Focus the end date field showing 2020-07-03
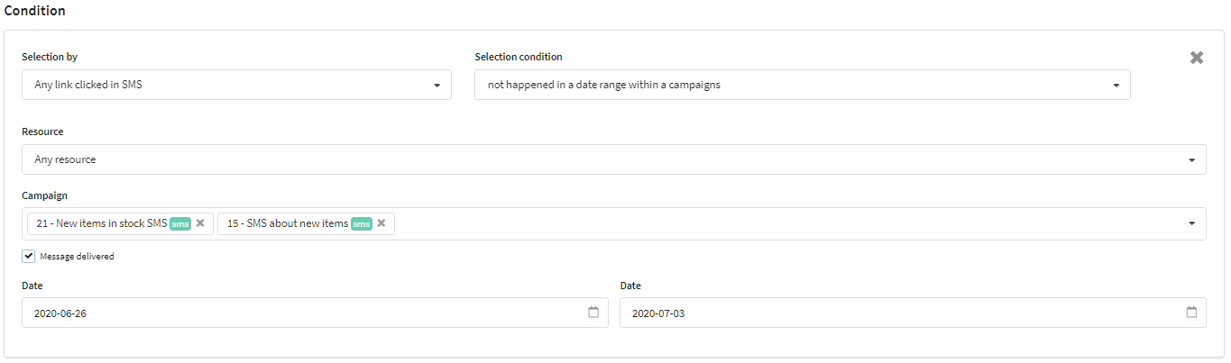Image resolution: width=1231 pixels, height=363 pixels. click(x=913, y=313)
